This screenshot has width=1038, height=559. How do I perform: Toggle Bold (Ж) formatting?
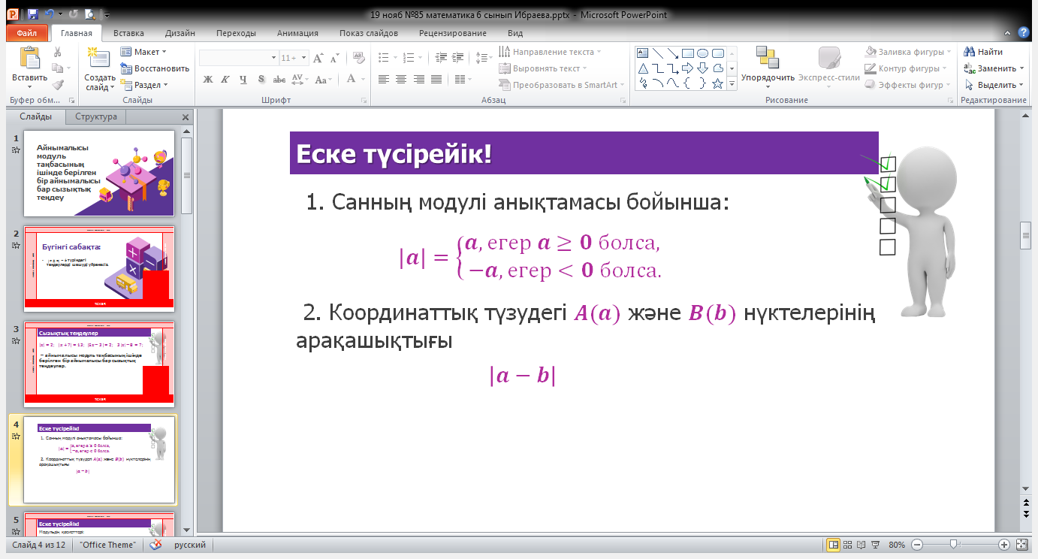tap(208, 79)
